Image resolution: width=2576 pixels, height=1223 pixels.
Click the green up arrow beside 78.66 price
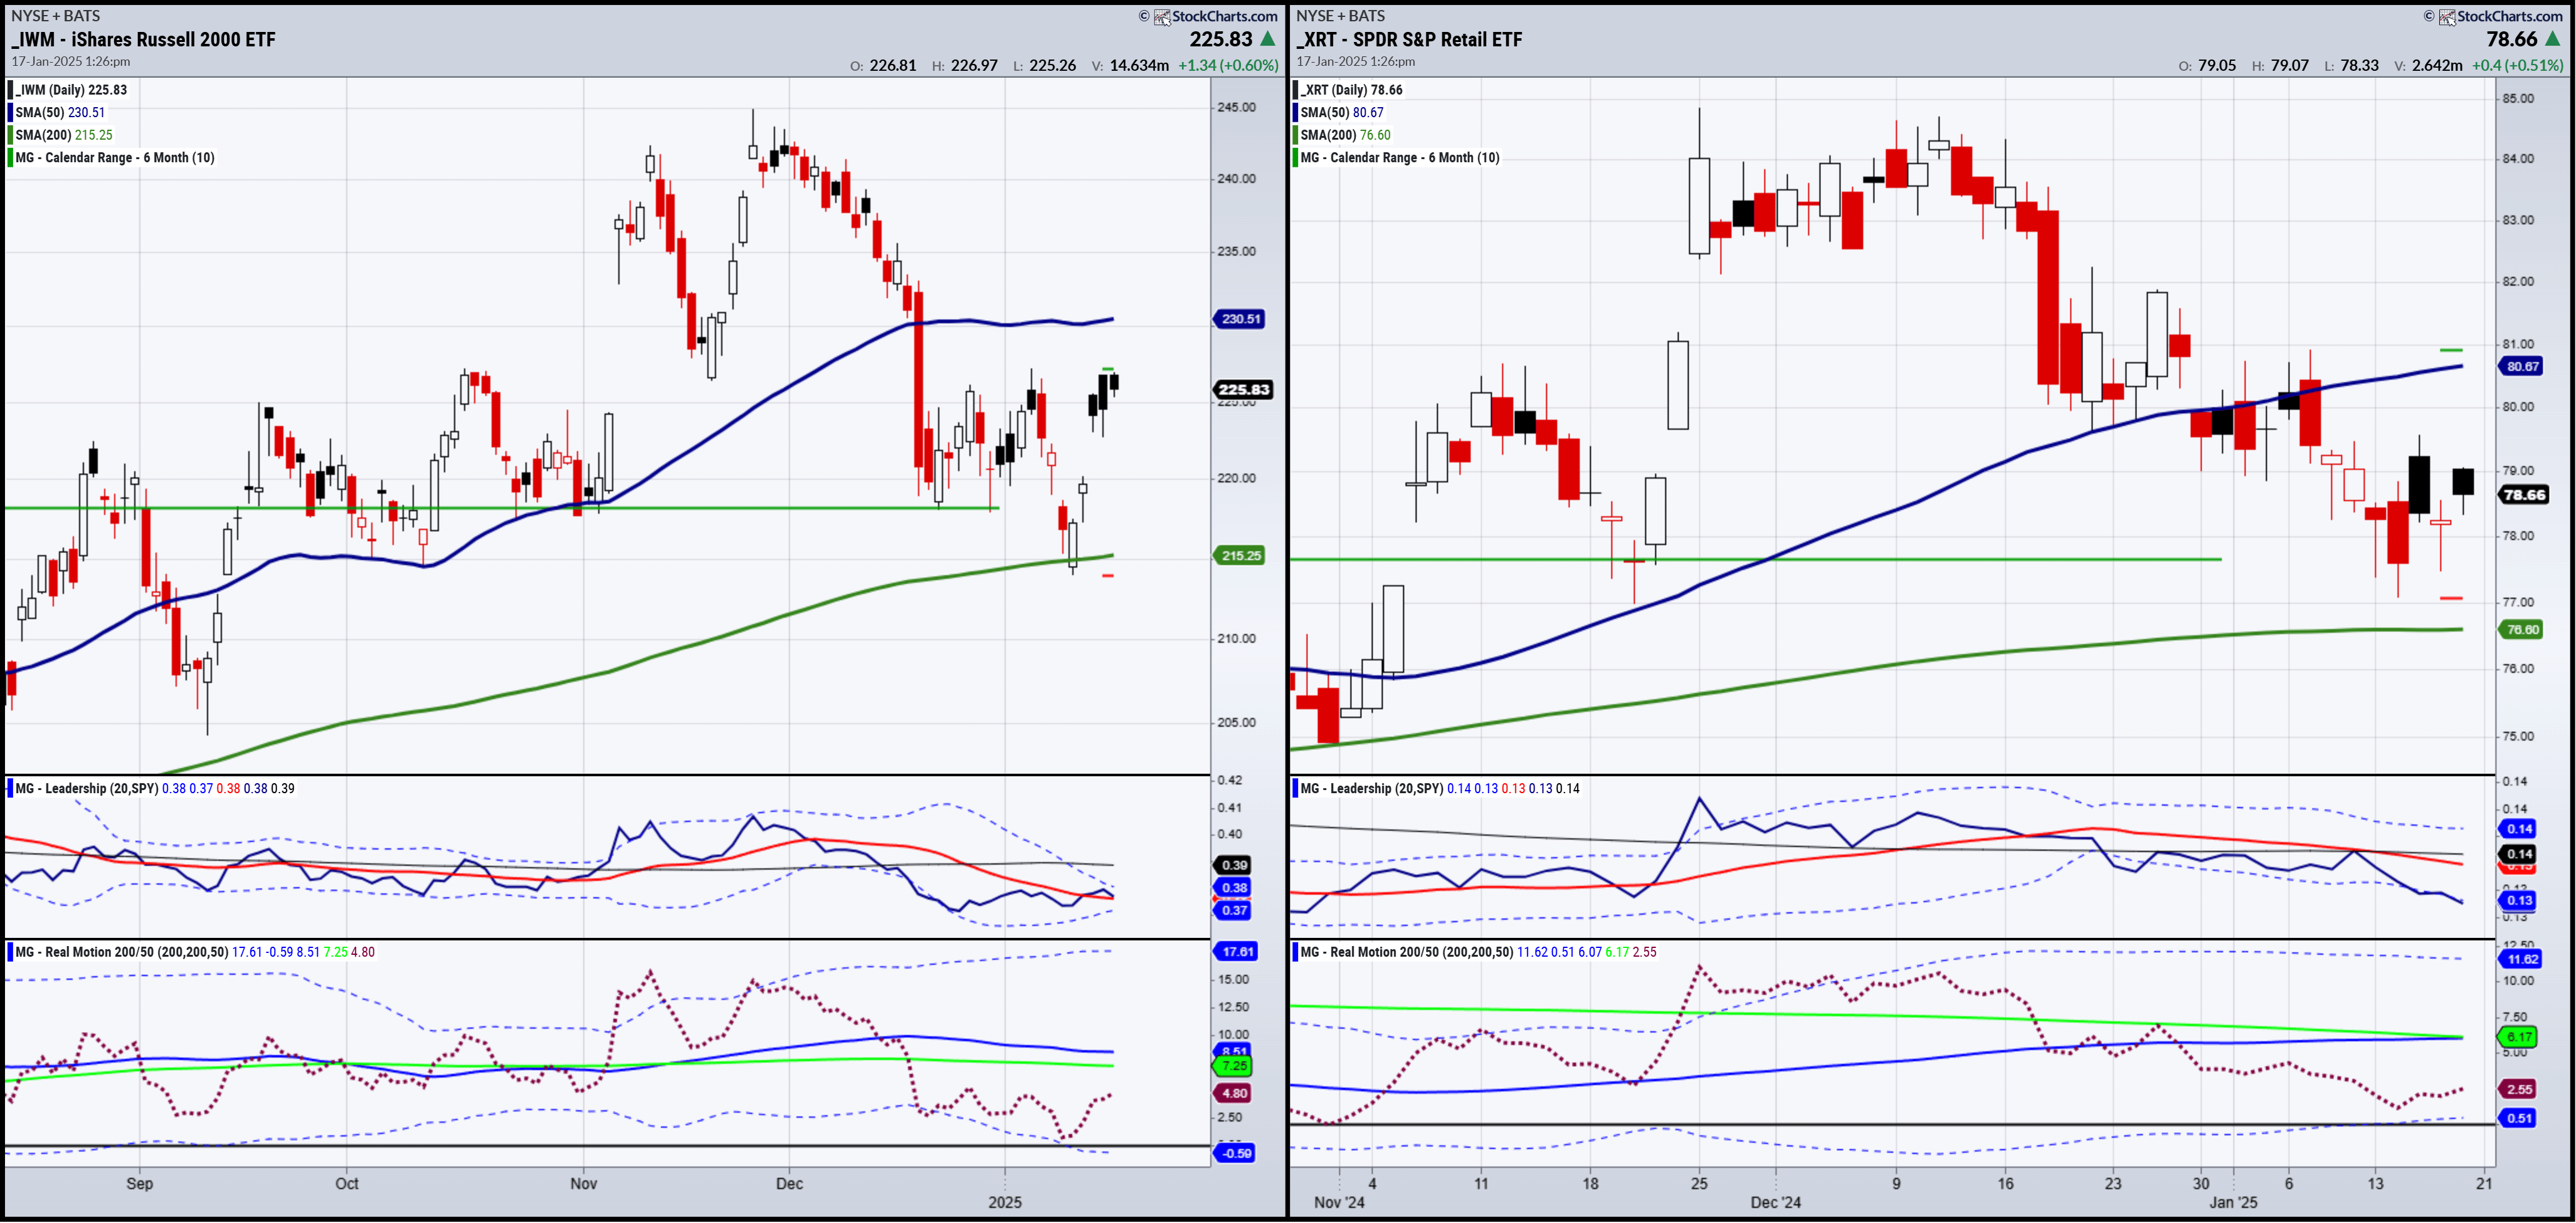(2552, 39)
